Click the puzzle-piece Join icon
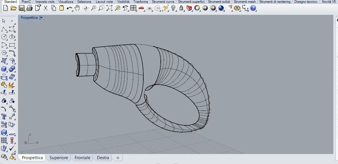Viewport: 338px width, 164px height. tap(4, 85)
